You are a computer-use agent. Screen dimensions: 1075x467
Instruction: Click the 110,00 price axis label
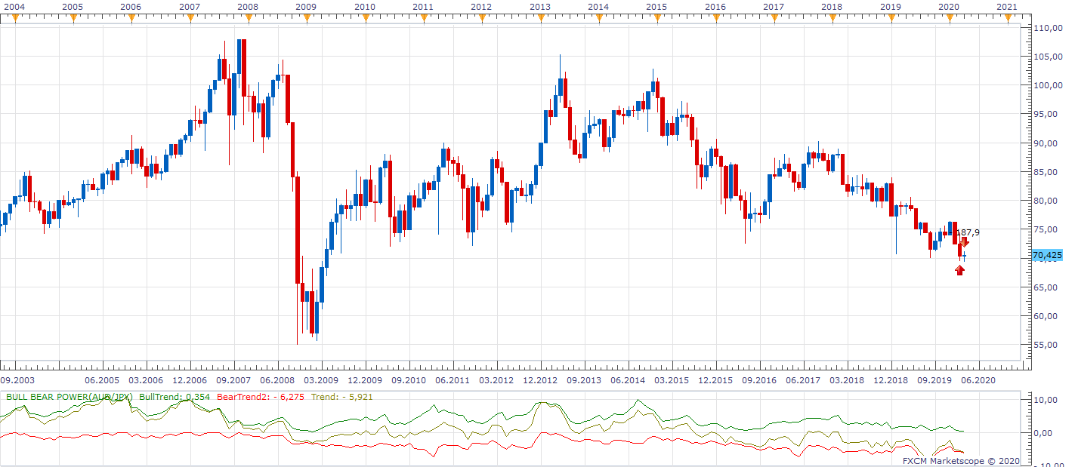(1047, 28)
